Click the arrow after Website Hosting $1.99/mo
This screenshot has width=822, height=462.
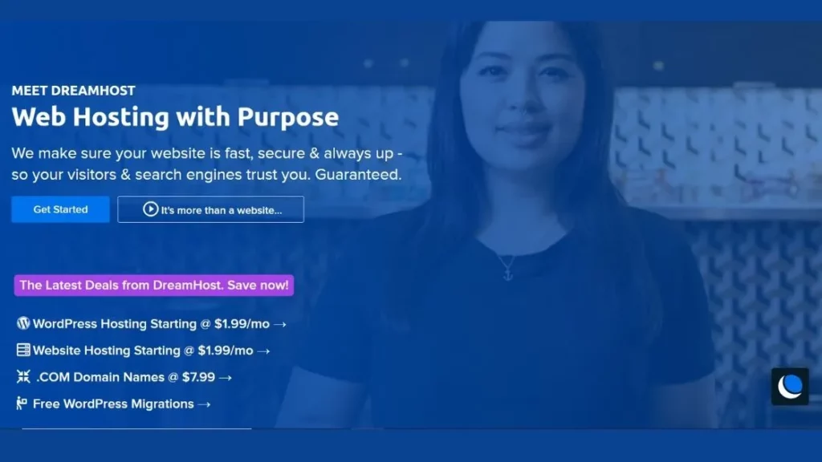[263, 351]
